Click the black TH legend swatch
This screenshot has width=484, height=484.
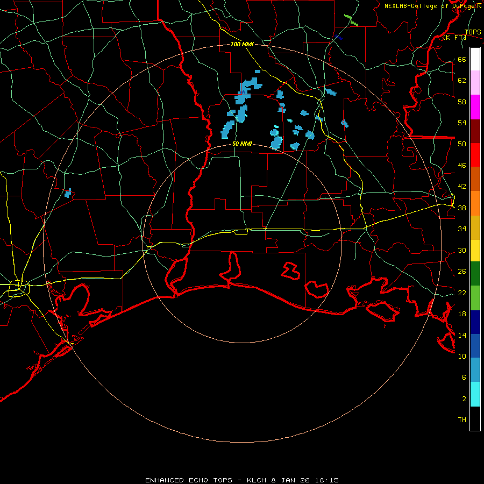tap(475, 418)
